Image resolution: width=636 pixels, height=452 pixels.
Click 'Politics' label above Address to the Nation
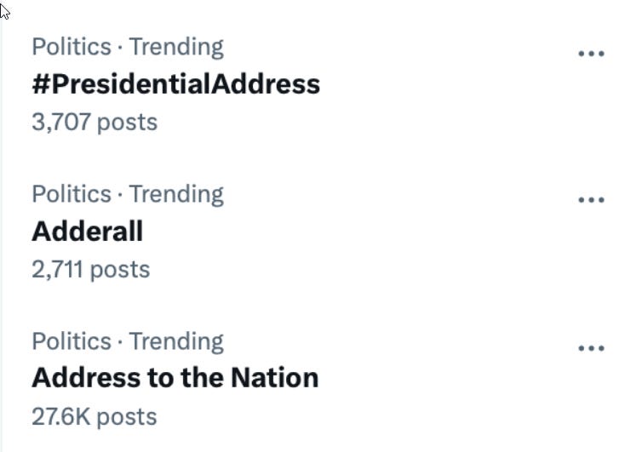pos(72,341)
